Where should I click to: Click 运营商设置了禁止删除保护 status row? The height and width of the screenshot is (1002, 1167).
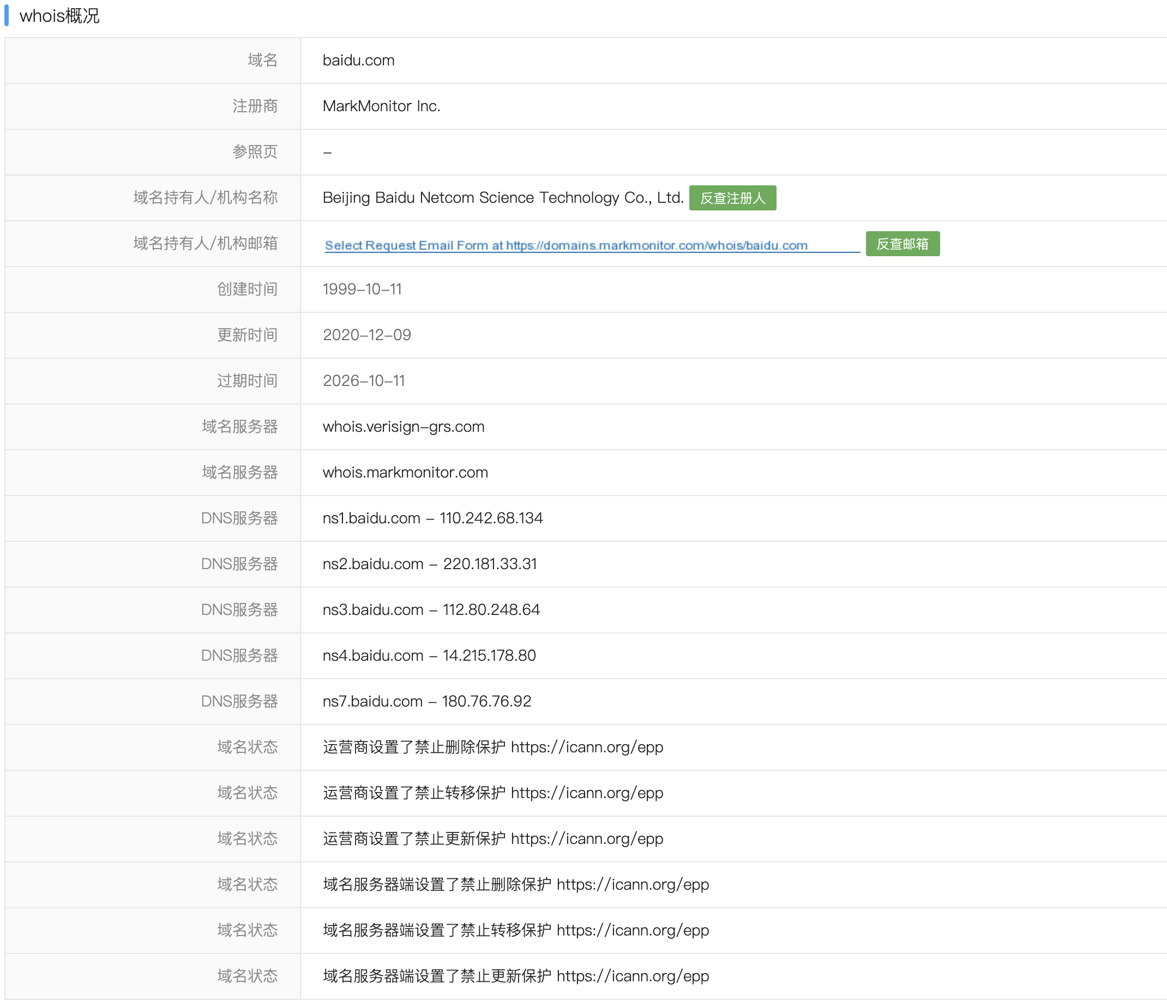pyautogui.click(x=493, y=747)
